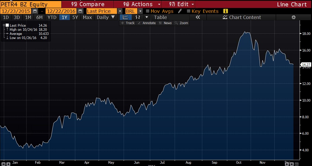Edit the start date field 12/23/2015
The image size is (312, 166).
[15, 11]
